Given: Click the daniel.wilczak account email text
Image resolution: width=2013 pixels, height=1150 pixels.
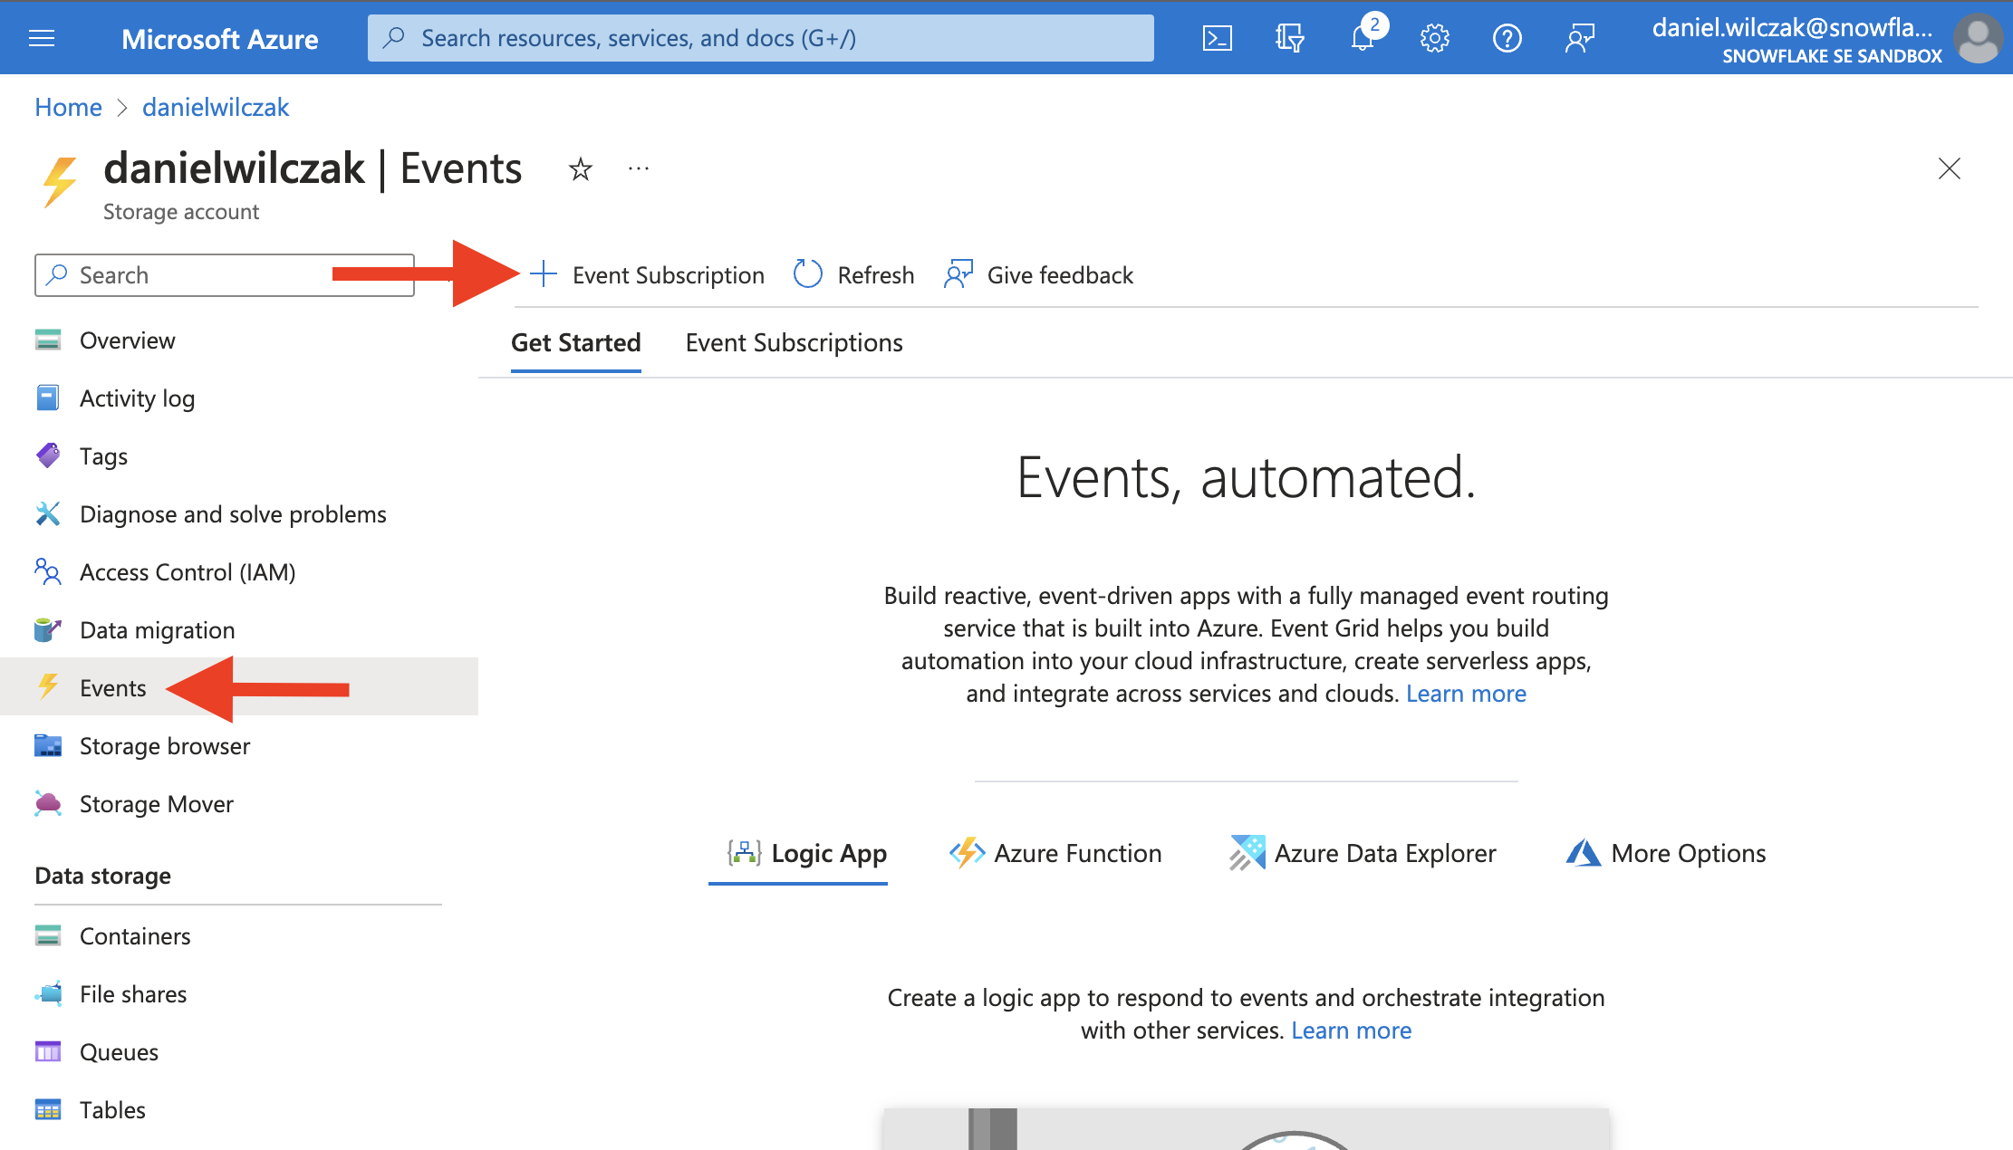Looking at the screenshot, I should (x=1792, y=27).
